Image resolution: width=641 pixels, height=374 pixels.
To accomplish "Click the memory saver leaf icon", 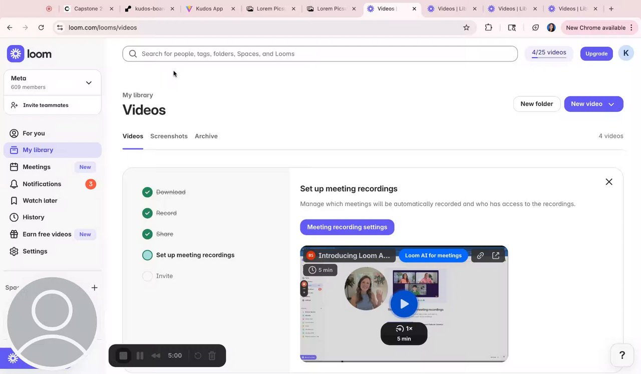I will [535, 27].
